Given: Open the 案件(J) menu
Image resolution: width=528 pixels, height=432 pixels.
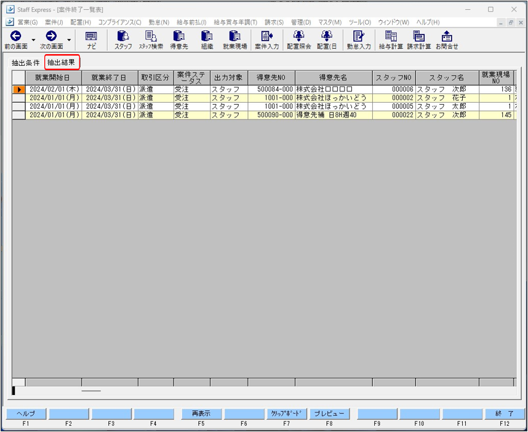Looking at the screenshot, I should (54, 22).
